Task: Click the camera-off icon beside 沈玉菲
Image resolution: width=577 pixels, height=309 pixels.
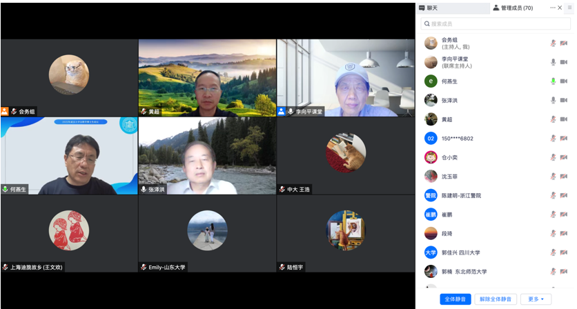Action: (x=564, y=177)
